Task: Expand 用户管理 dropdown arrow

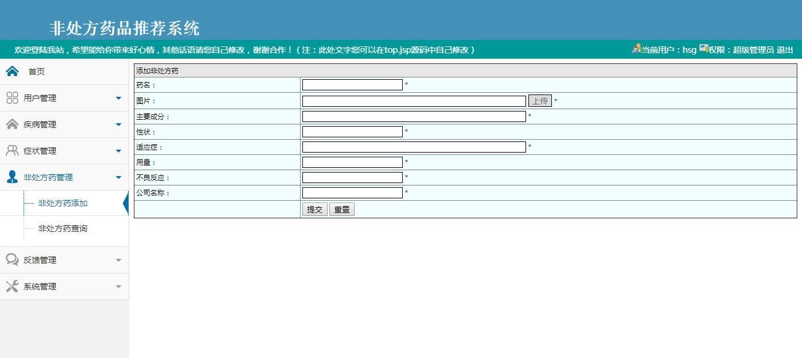Action: (119, 98)
